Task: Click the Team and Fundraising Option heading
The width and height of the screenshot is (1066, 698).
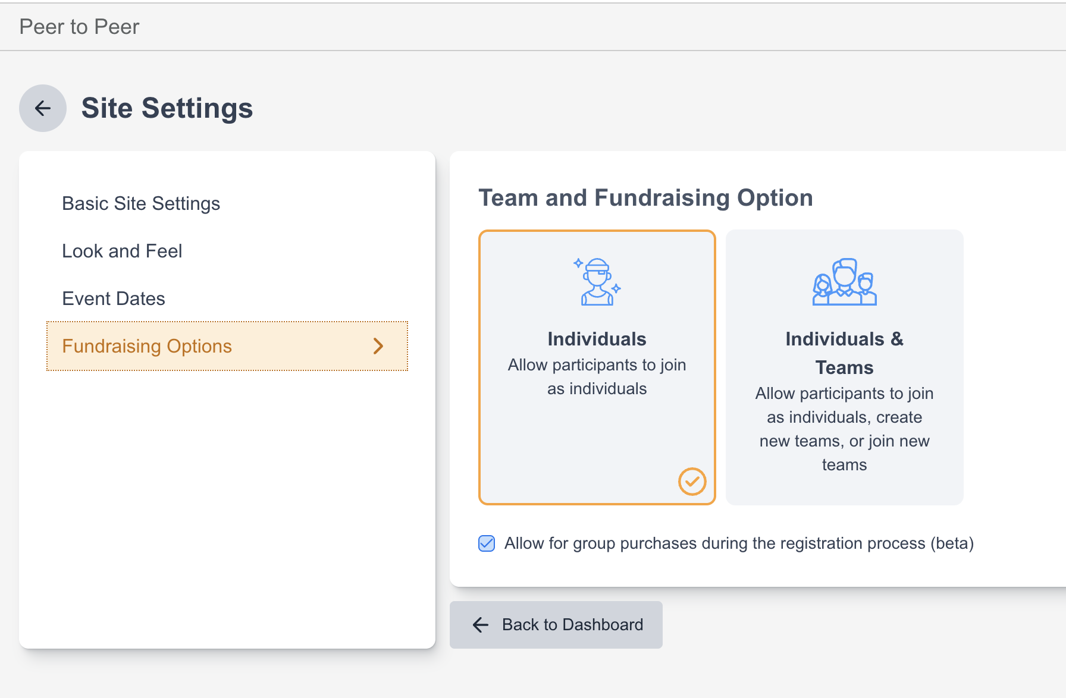Action: [x=645, y=198]
